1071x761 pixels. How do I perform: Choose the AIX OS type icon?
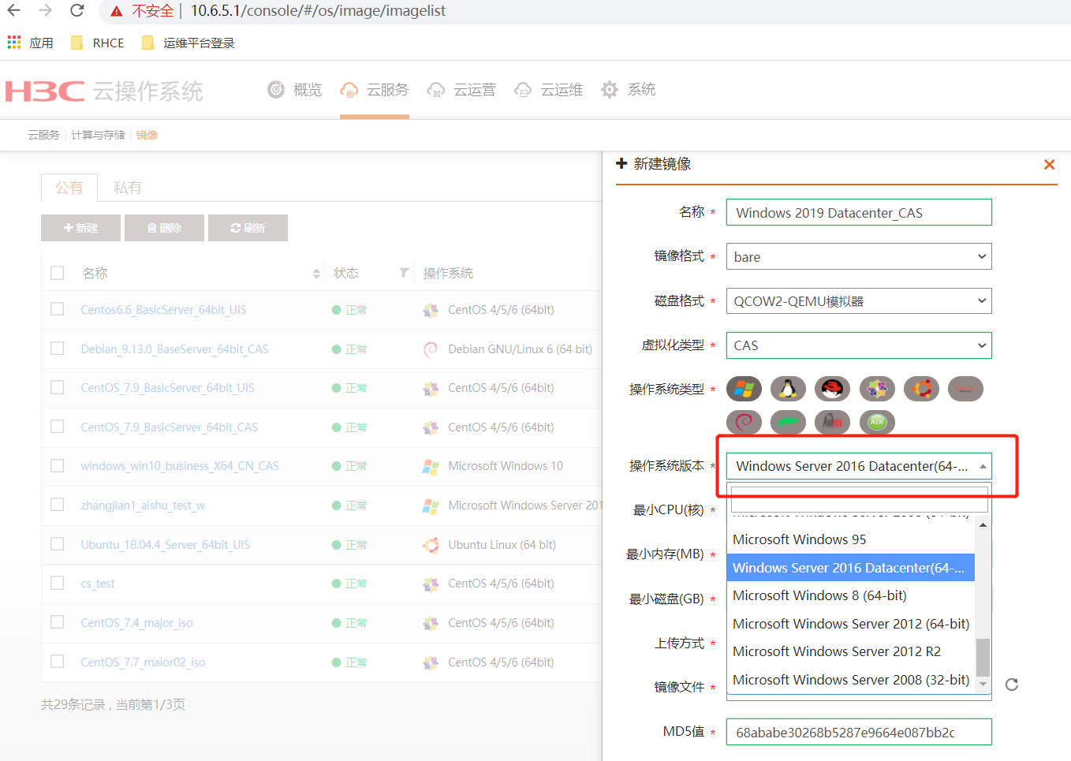tap(877, 422)
